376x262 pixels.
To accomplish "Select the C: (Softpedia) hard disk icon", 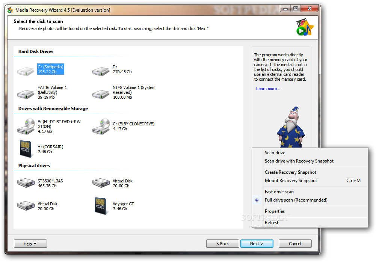I will [26, 71].
